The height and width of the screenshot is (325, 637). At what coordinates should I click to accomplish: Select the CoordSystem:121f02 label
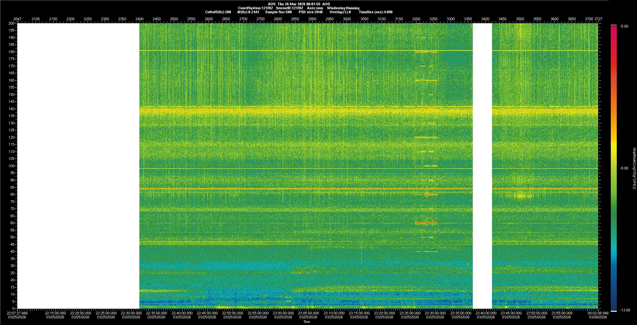point(255,8)
